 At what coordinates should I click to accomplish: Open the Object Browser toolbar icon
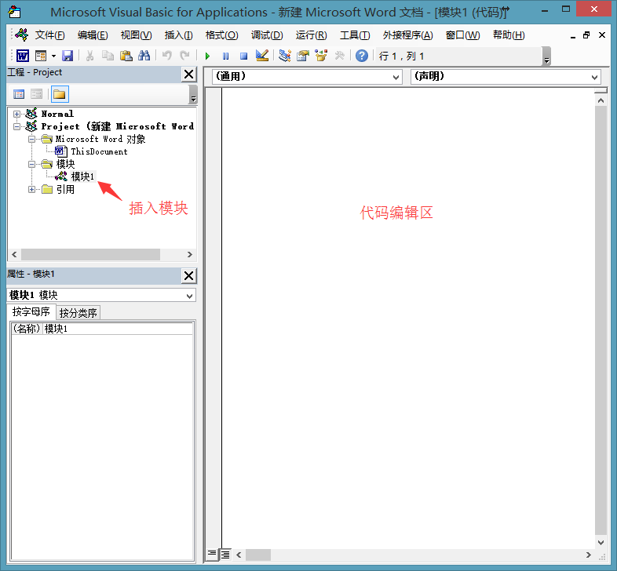coord(321,56)
